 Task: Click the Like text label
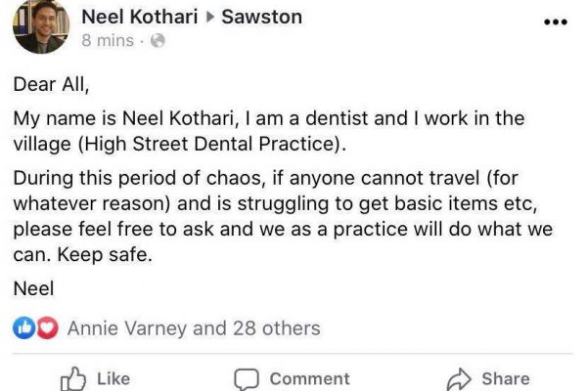click(x=113, y=379)
